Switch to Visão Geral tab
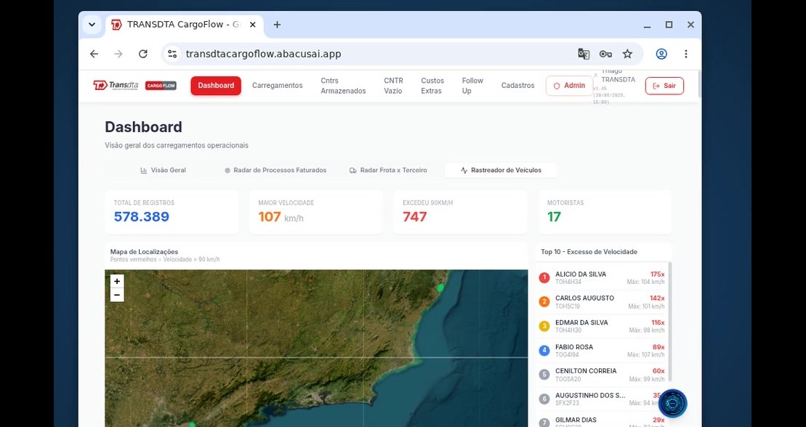806x427 pixels. 163,170
